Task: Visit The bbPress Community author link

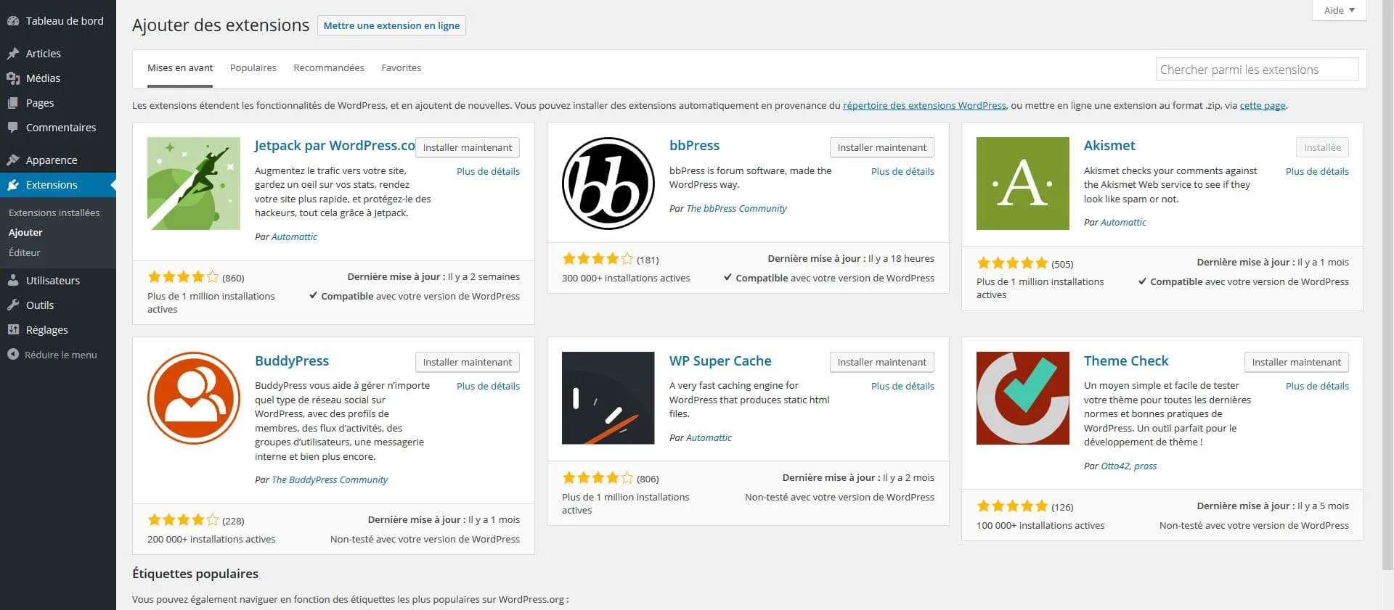Action: [736, 209]
